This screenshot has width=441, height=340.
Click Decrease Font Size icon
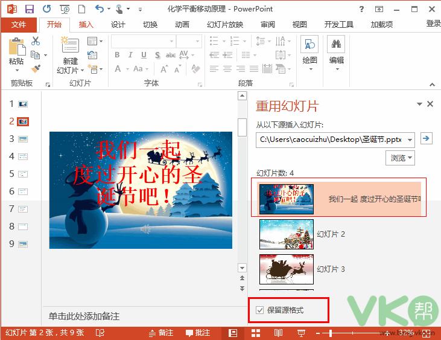pos(178,69)
